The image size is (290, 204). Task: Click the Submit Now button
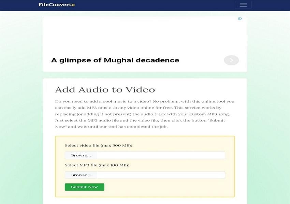[x=84, y=187]
